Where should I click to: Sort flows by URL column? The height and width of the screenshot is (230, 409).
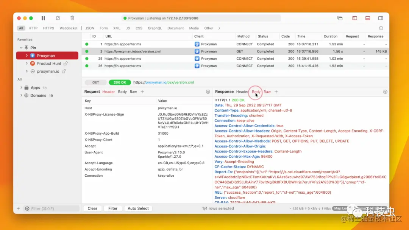point(109,36)
